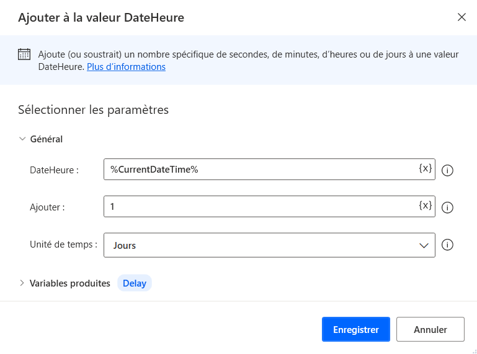Click the Delay variable pill
The width and height of the screenshot is (477, 354).
coord(135,283)
